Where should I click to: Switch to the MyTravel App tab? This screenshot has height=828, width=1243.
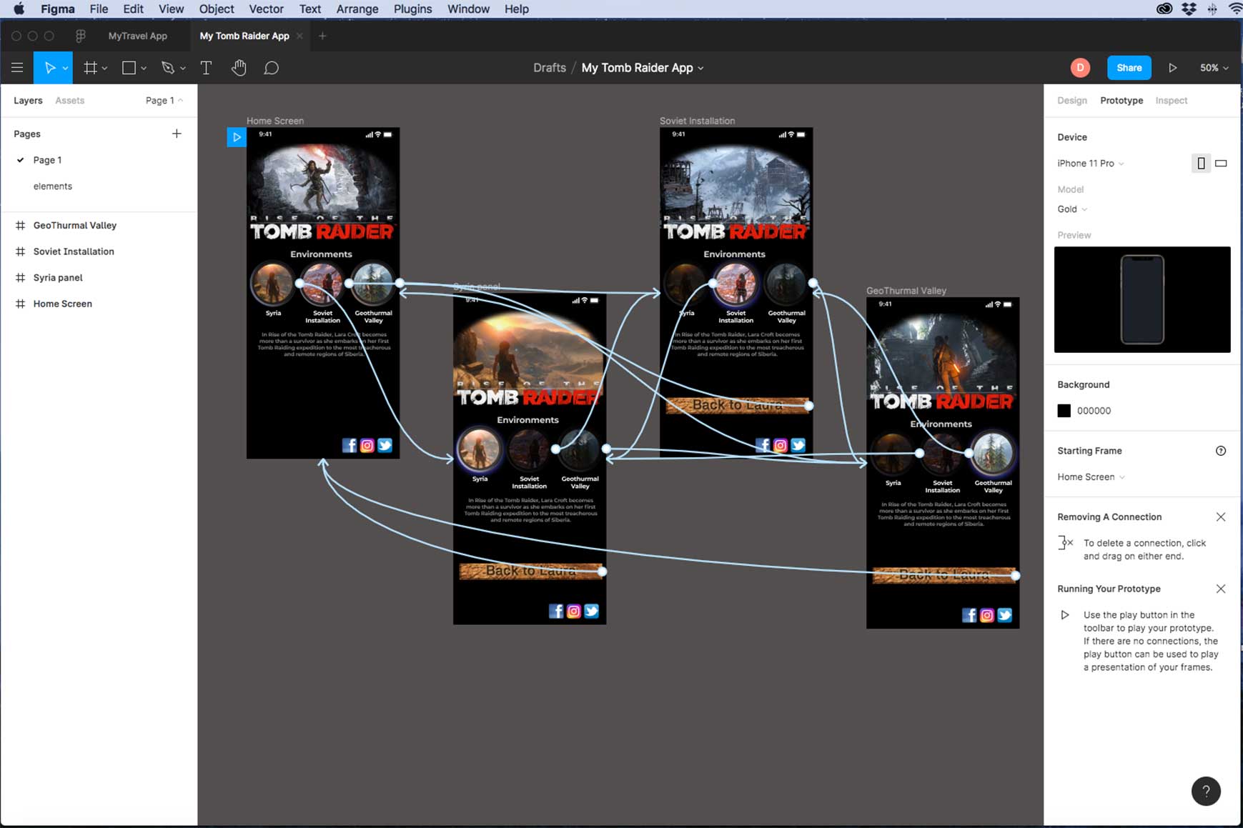point(137,36)
